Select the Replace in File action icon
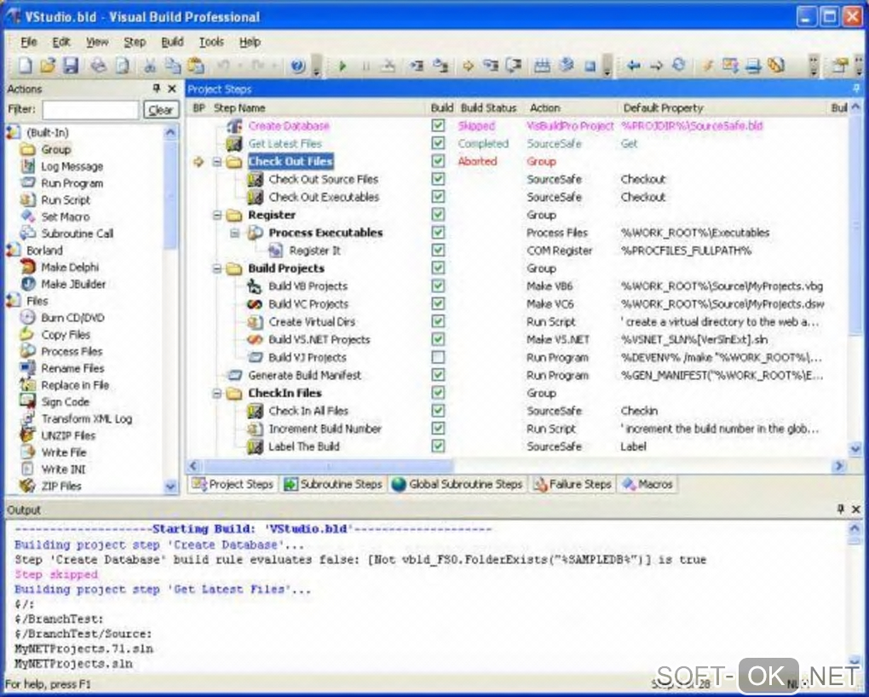Screen dimensions: 869x697 (x=27, y=384)
